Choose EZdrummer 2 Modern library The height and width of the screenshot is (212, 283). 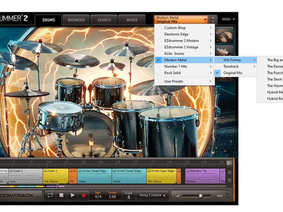(185, 41)
